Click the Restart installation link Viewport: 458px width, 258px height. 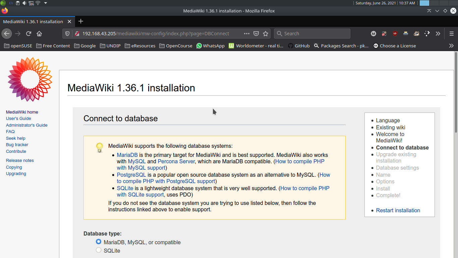(x=398, y=210)
